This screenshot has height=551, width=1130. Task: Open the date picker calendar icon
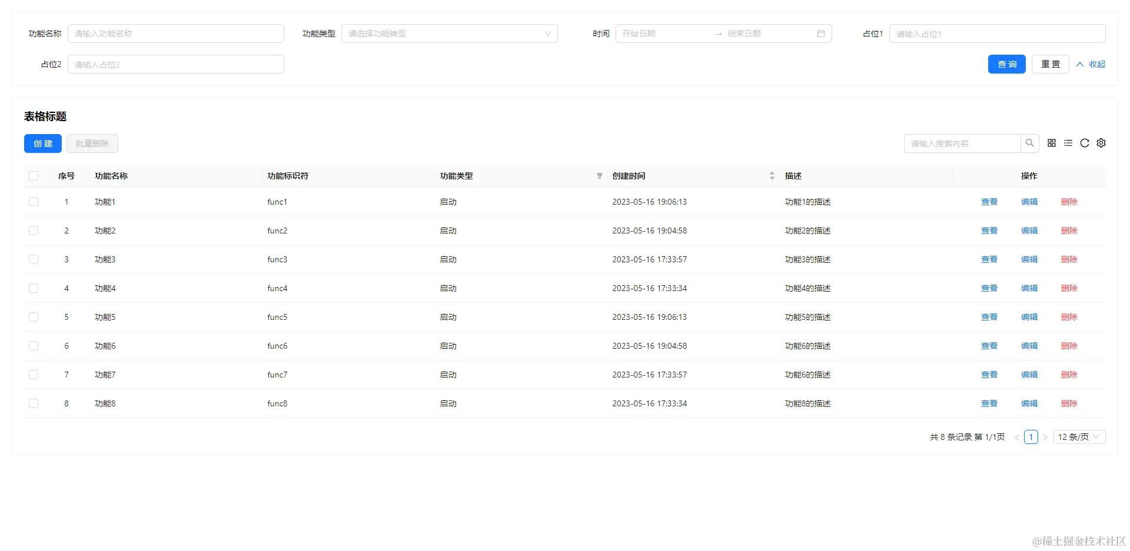[821, 34]
